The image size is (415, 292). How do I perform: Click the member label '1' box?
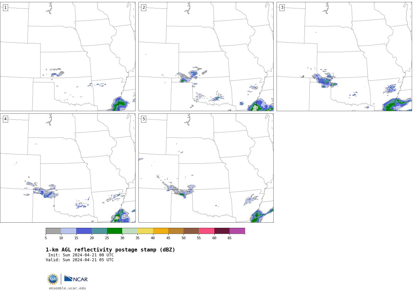click(5, 7)
